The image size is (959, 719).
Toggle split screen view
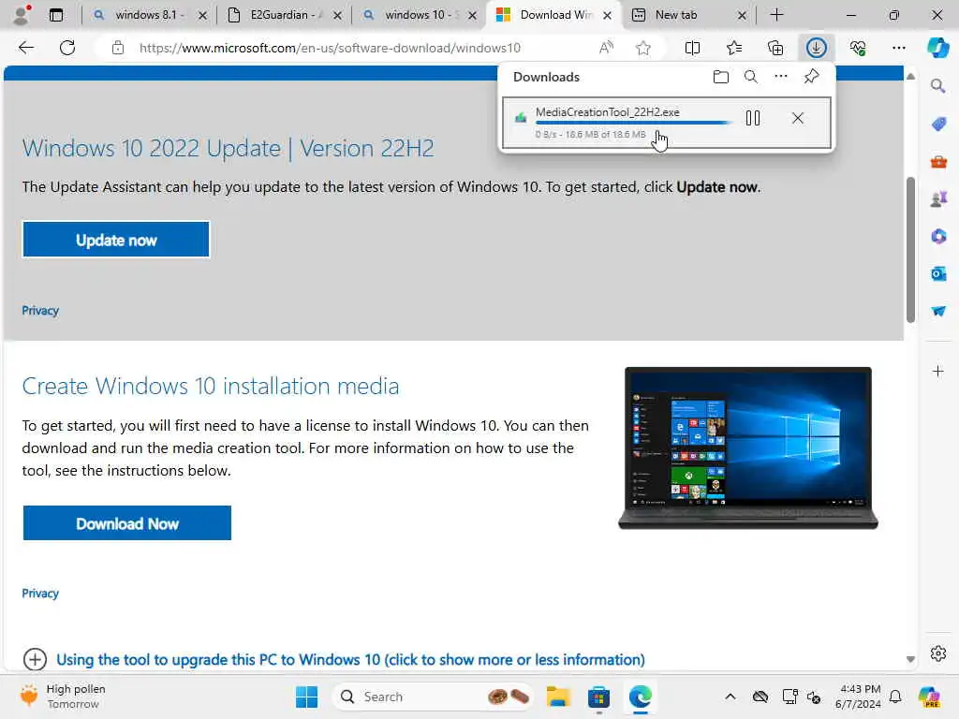pos(692,48)
